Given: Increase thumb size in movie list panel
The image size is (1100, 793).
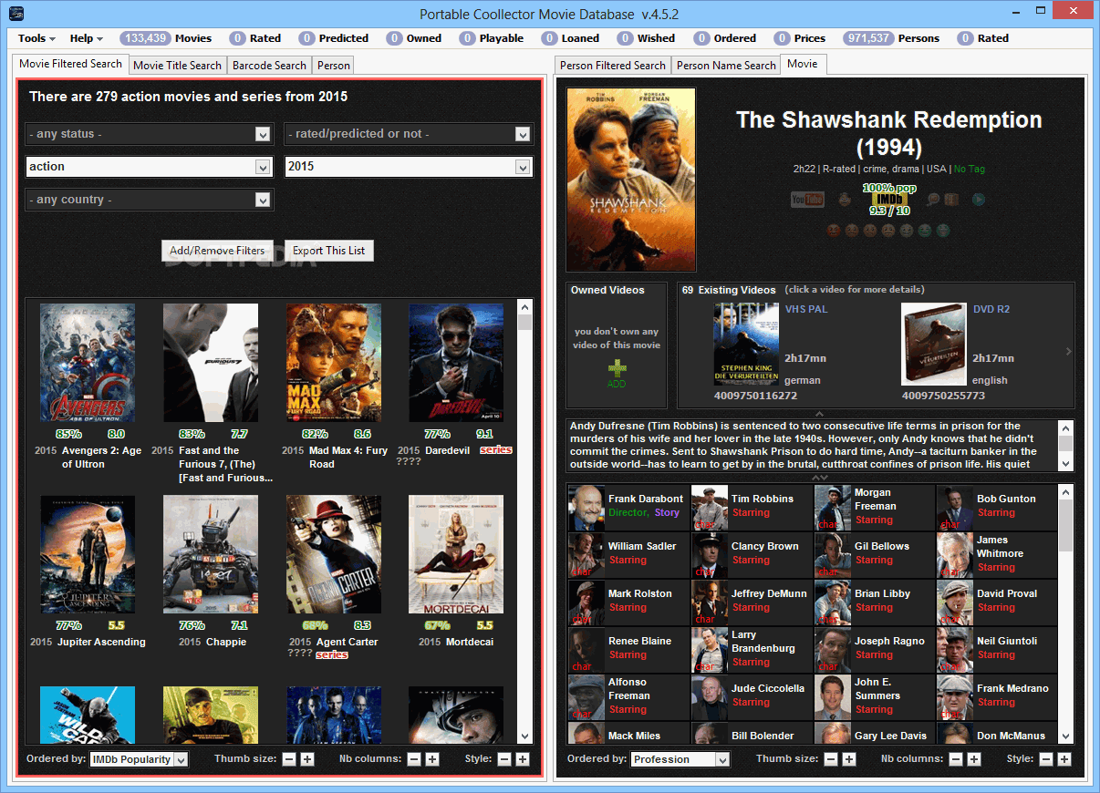Looking at the screenshot, I should tap(307, 759).
